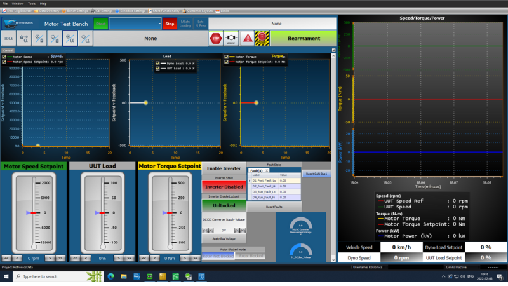Click the red STOP sign icon
This screenshot has height=286, width=508.
pos(215,38)
